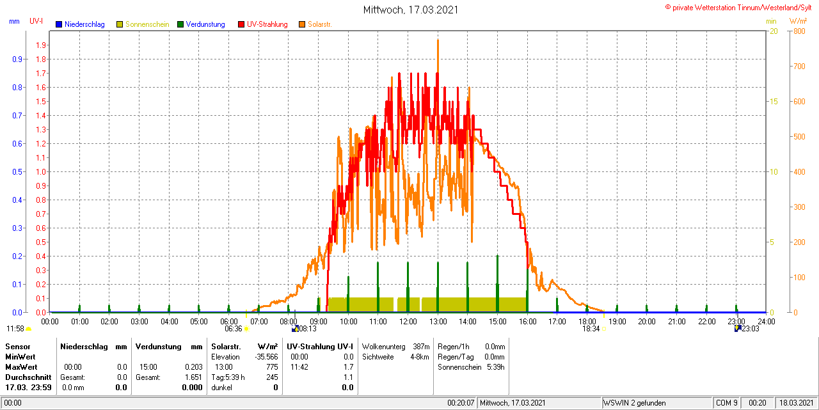Image resolution: width=819 pixels, height=410 pixels.
Task: Click the orange Solarstr. legend swatch
Action: [302, 24]
